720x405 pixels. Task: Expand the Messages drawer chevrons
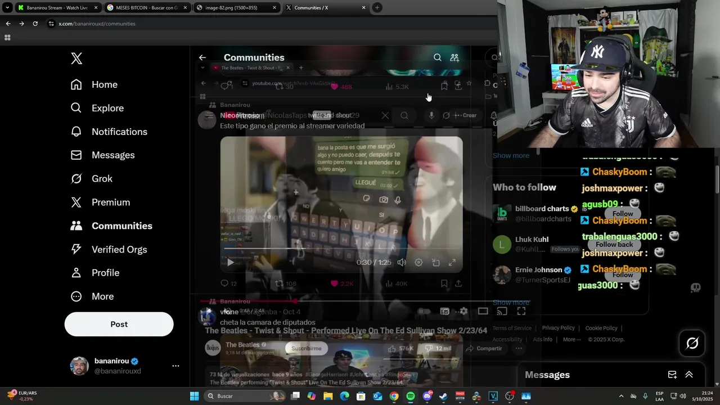pyautogui.click(x=689, y=375)
